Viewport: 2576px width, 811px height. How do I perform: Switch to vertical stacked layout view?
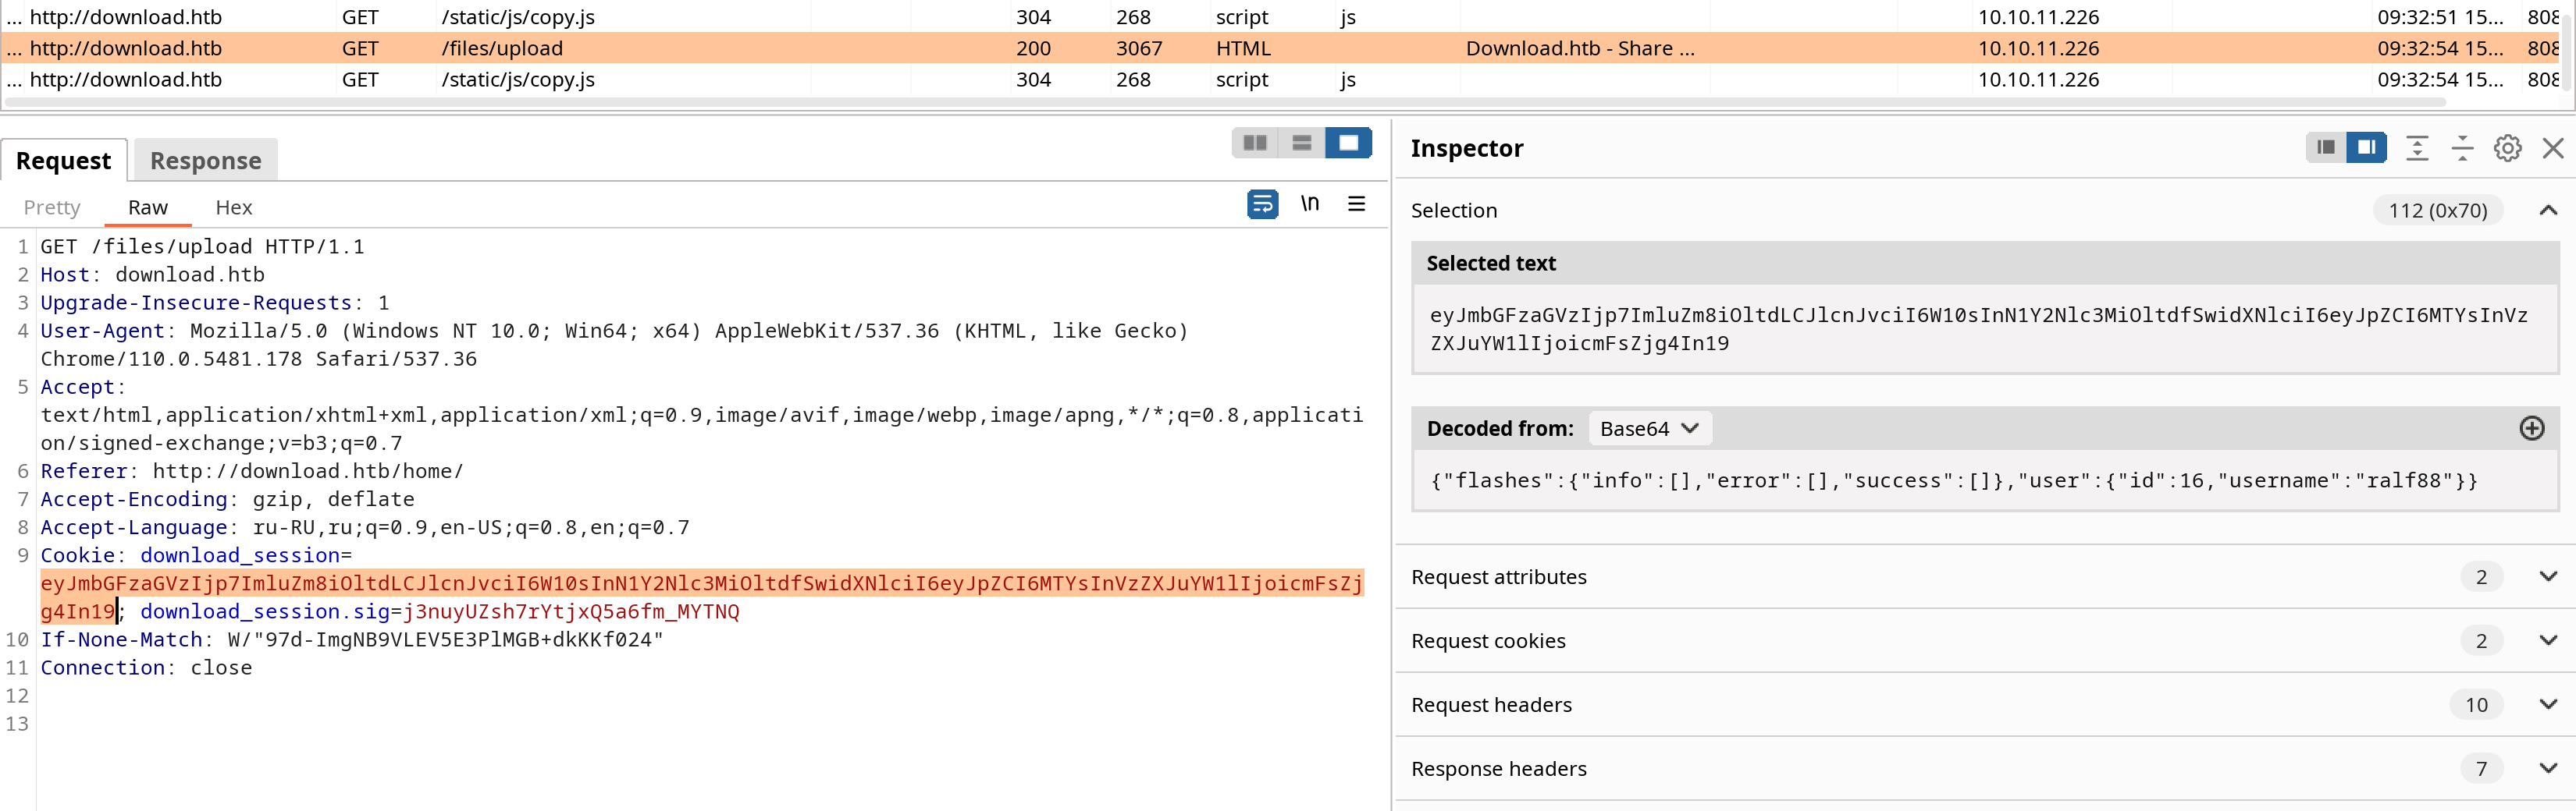click(x=1301, y=143)
